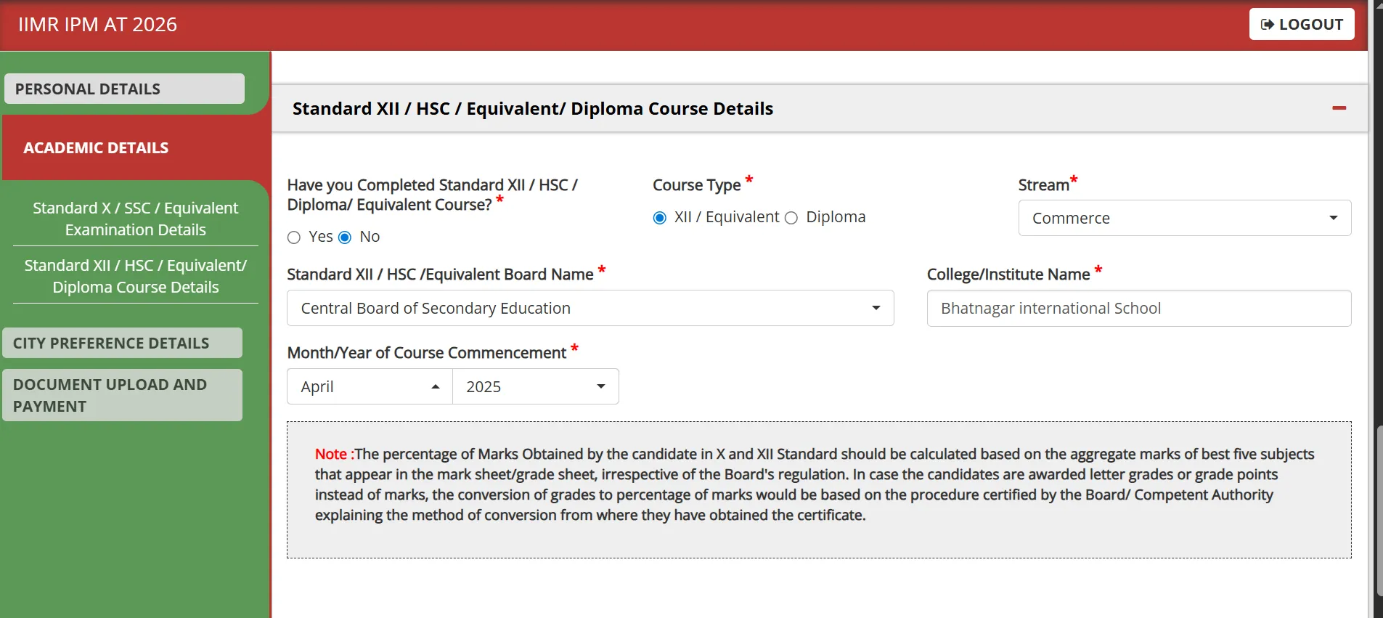Open the 2025 year dropdown
The image size is (1383, 618).
(536, 386)
